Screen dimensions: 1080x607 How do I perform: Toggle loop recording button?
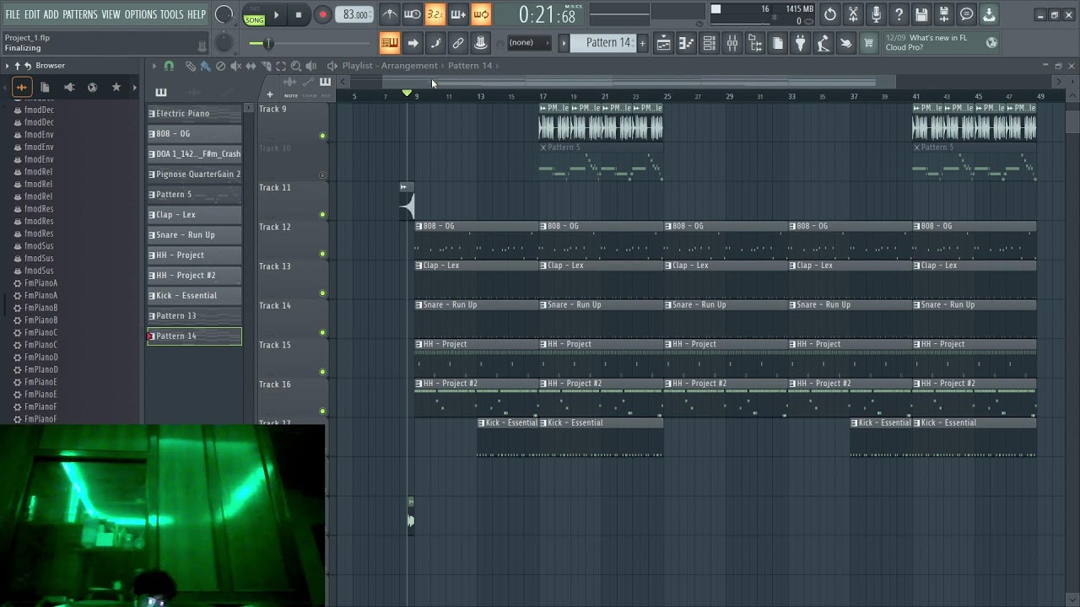coord(481,14)
